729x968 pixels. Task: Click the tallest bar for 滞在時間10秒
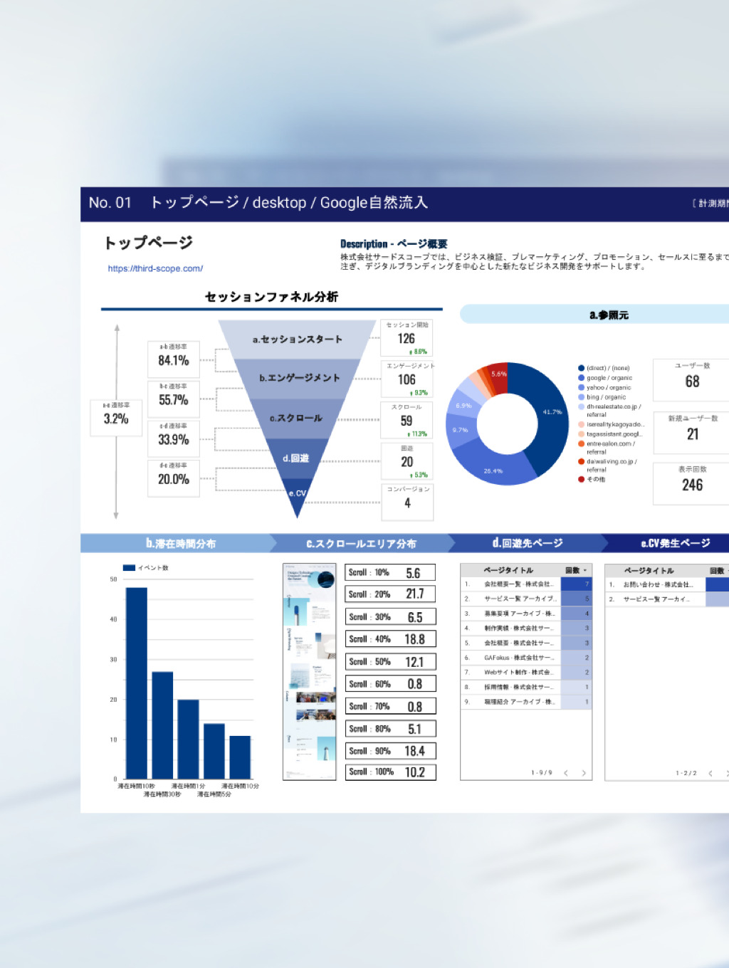coord(137,682)
